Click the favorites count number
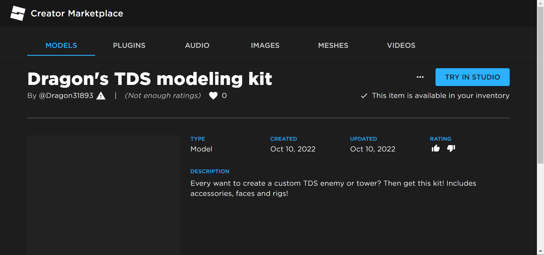544x255 pixels. click(224, 96)
